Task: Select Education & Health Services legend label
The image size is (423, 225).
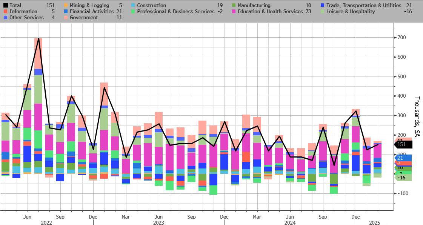Action: [x=270, y=11]
